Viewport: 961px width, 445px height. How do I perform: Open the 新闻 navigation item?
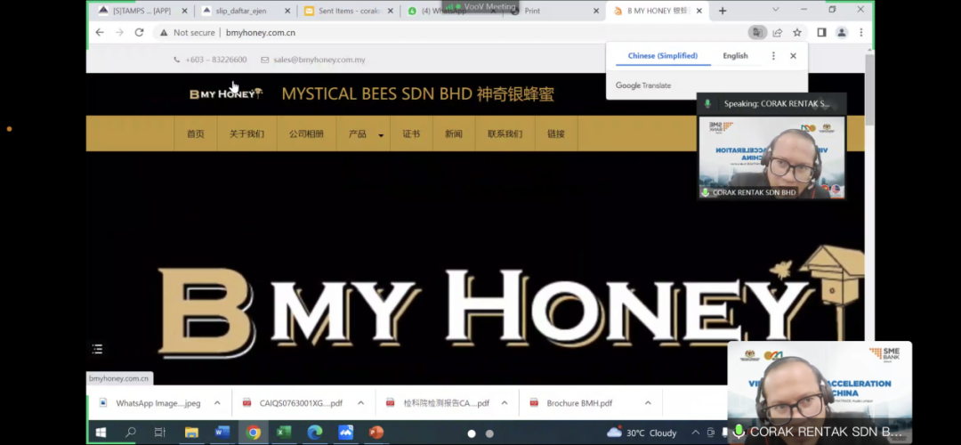(x=454, y=133)
